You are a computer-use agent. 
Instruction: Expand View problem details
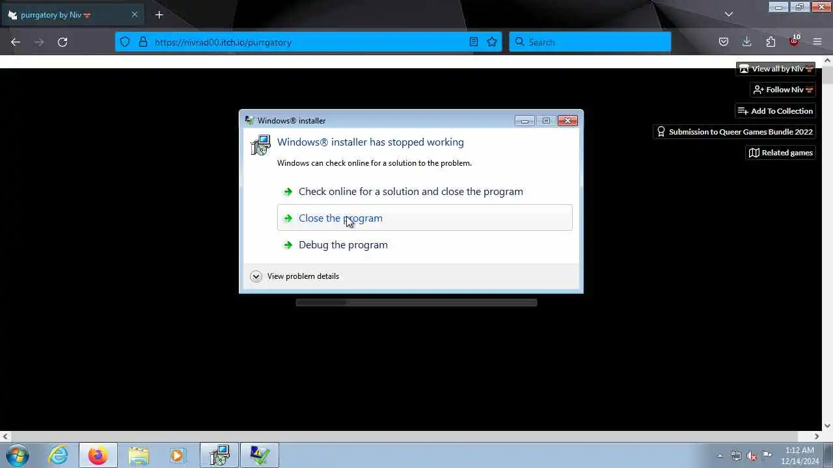point(295,276)
